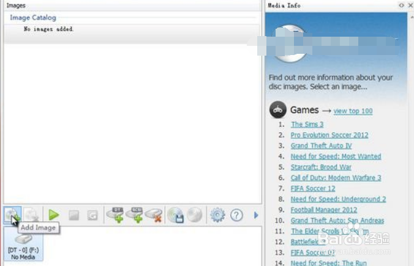
Task: Open Need for Speed: The Run link
Action: 329,262
